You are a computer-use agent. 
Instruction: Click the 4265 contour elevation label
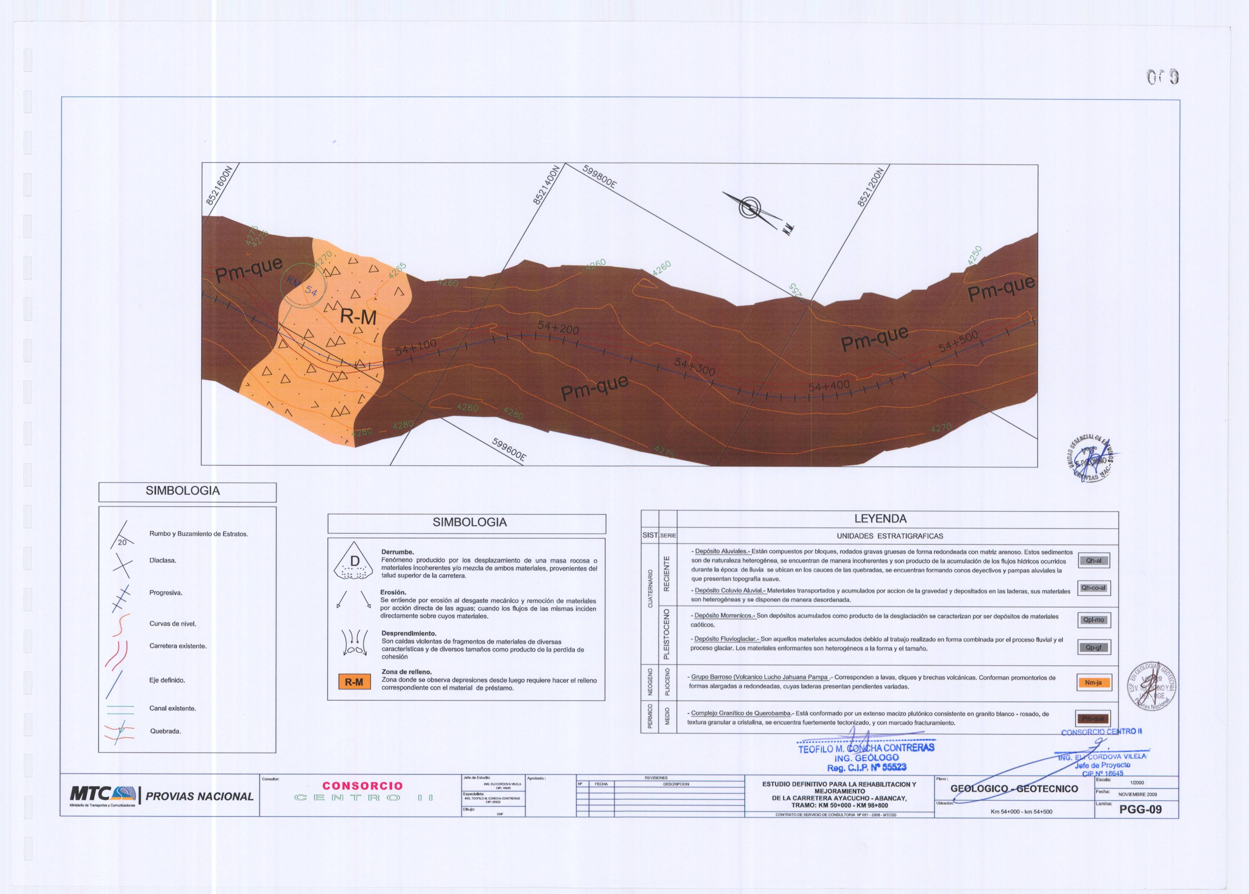click(x=397, y=270)
